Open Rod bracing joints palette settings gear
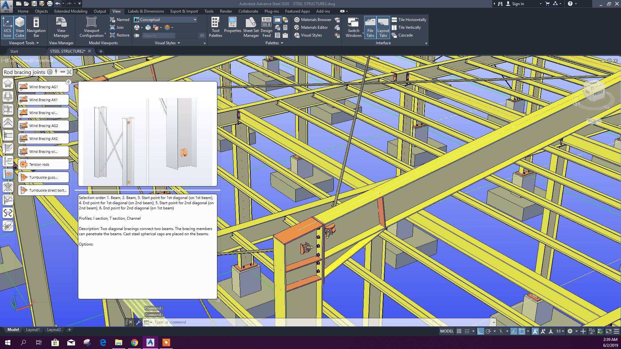 tap(49, 72)
